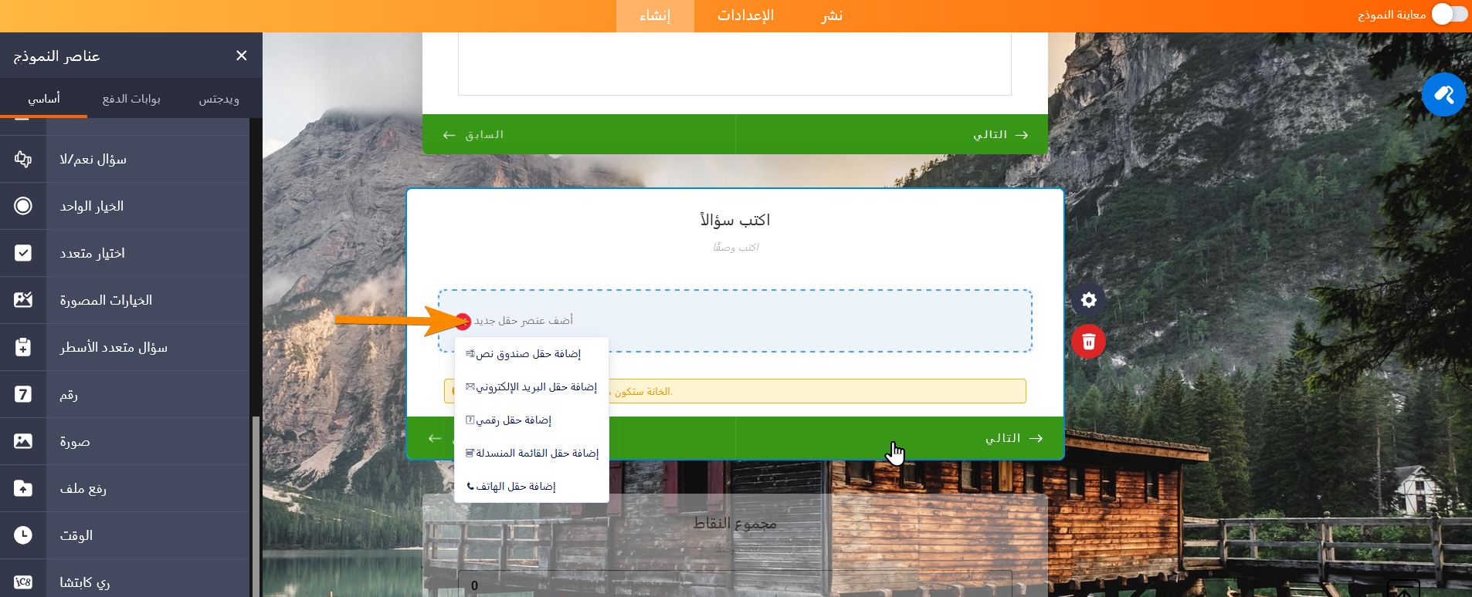Click the السابق button on the upper card
The height and width of the screenshot is (597, 1472).
(x=579, y=134)
